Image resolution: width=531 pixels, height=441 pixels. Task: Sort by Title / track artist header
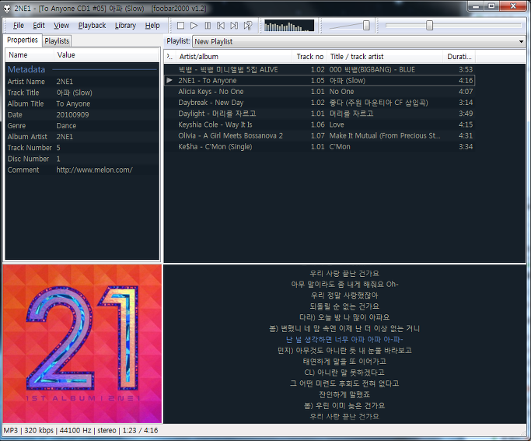(x=385, y=57)
